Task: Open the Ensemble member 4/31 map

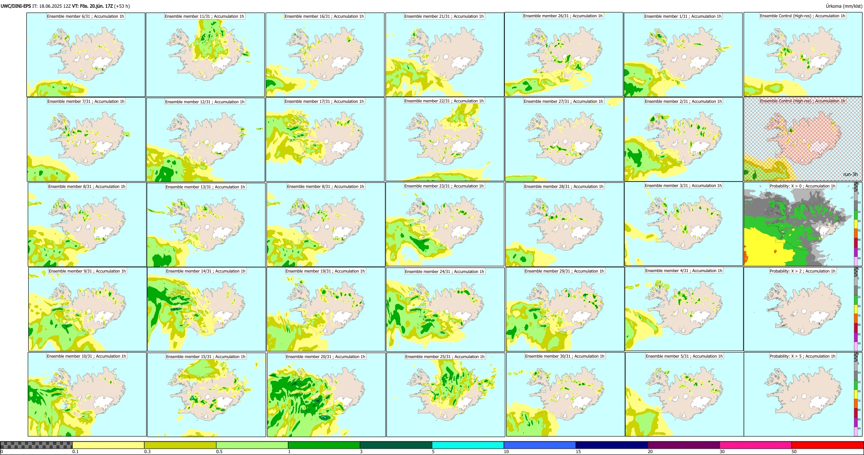Action: [x=684, y=309]
